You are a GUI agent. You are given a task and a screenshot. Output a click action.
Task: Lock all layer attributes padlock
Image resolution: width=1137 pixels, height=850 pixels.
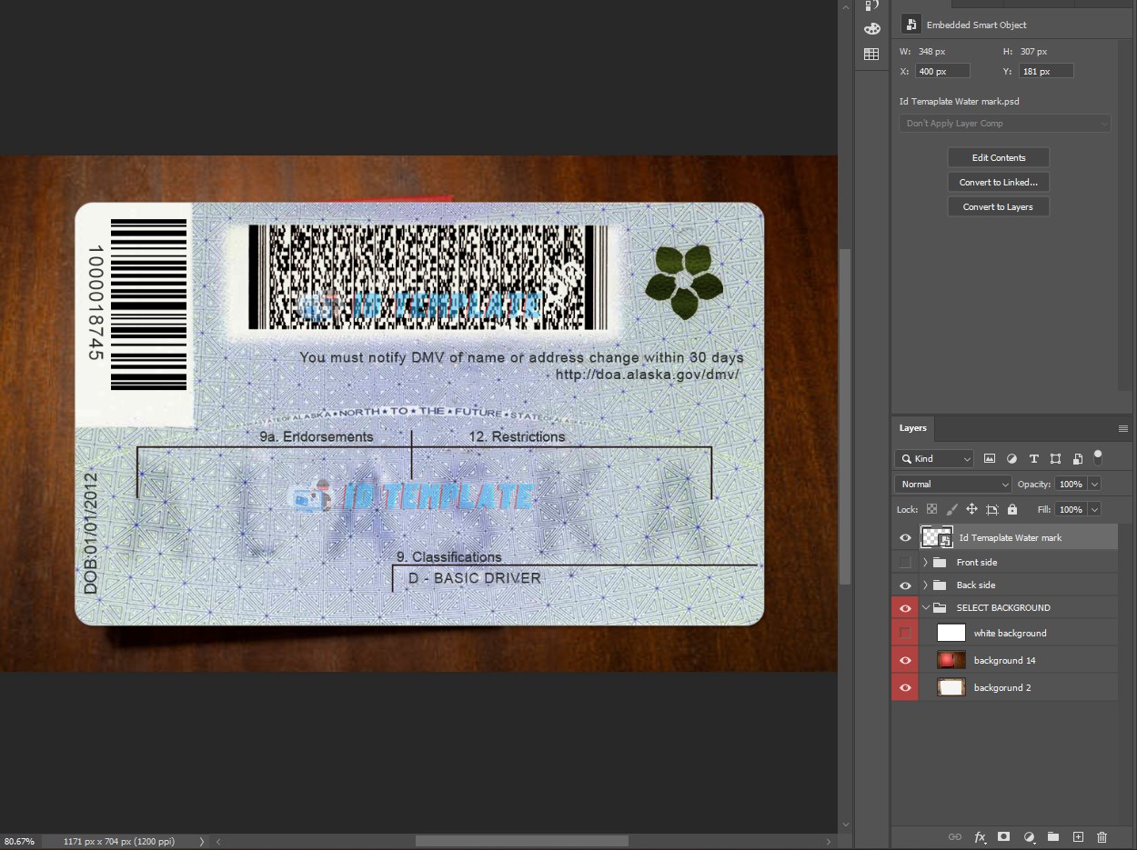(x=1012, y=510)
